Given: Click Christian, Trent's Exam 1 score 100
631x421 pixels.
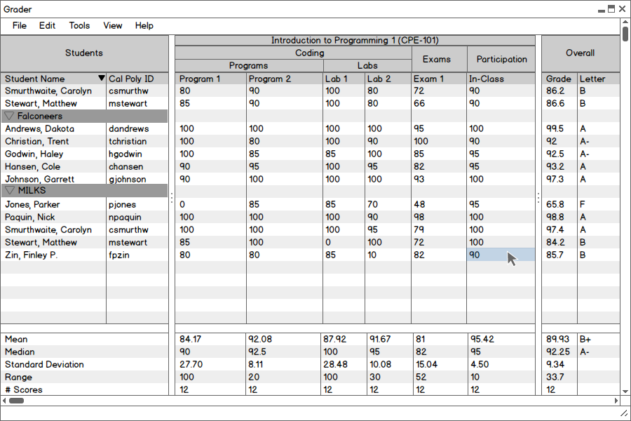Looking at the screenshot, I should (x=421, y=142).
